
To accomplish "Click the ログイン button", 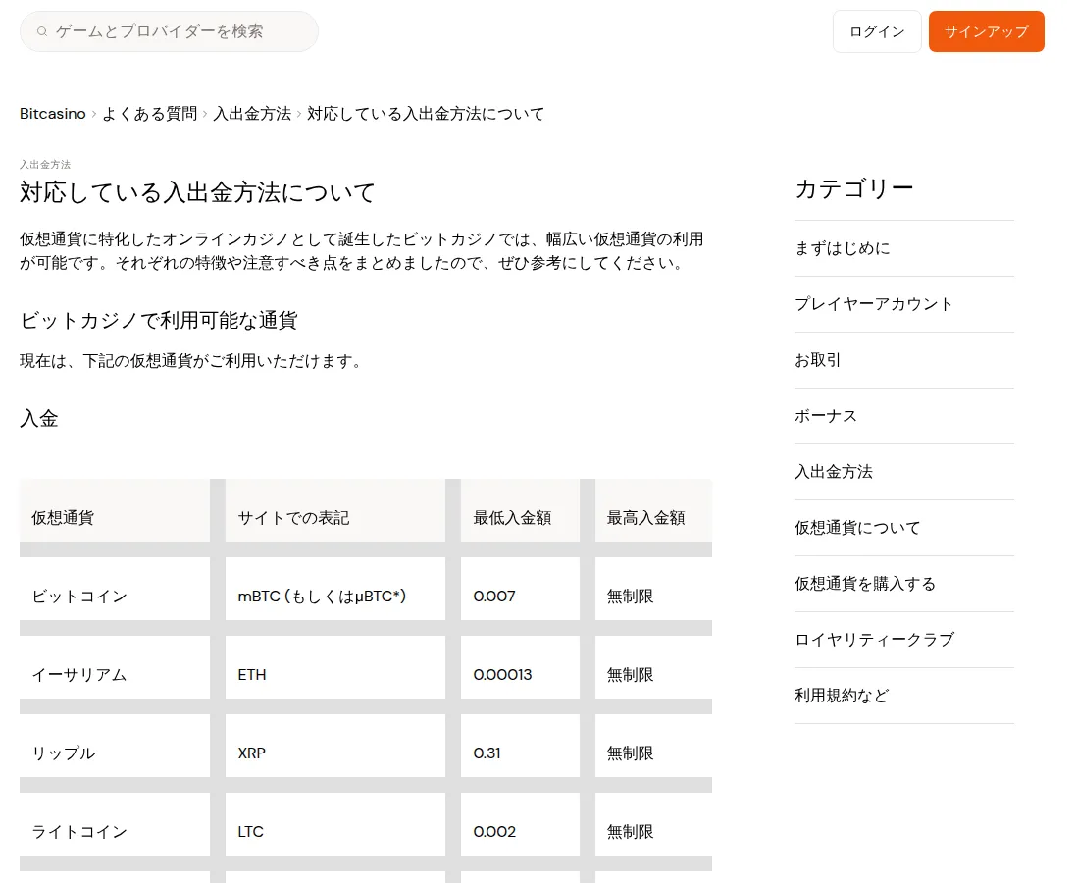I will (x=877, y=31).
